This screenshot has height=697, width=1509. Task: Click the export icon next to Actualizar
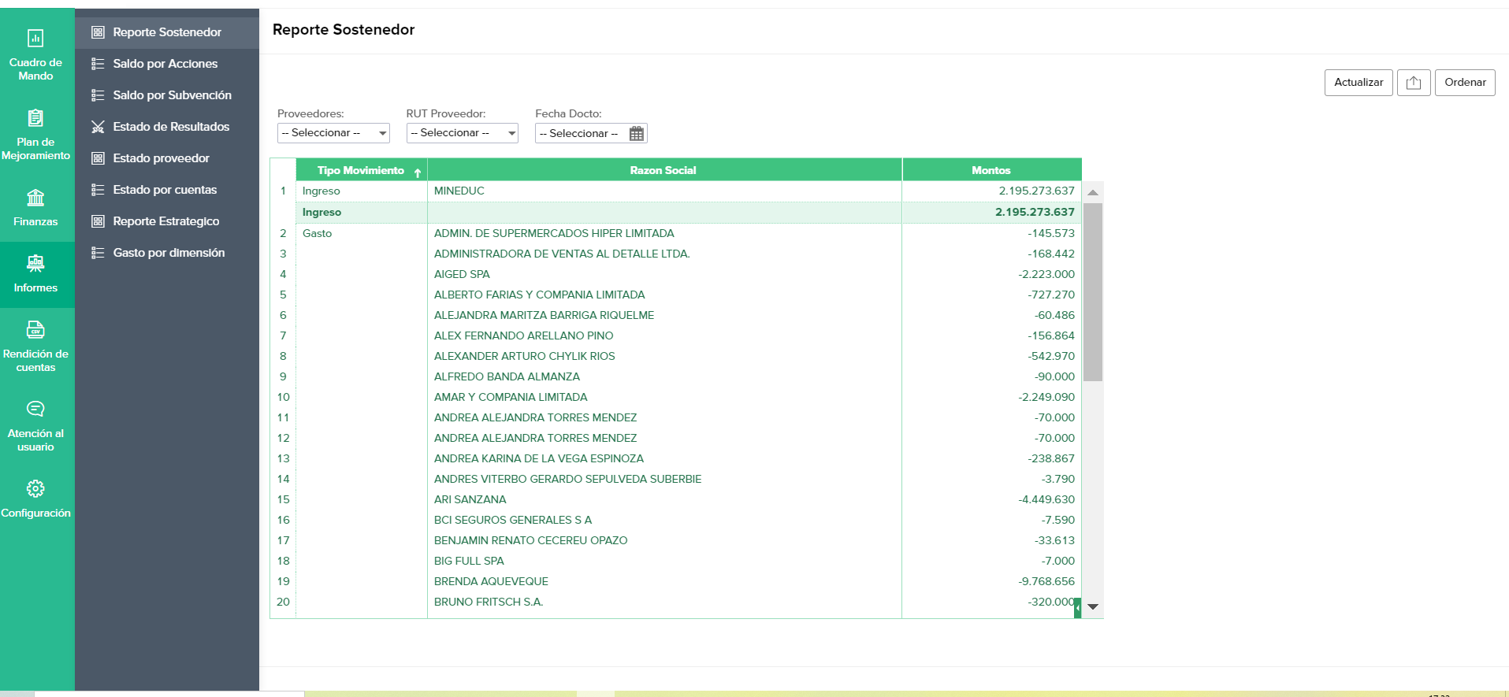(1413, 83)
